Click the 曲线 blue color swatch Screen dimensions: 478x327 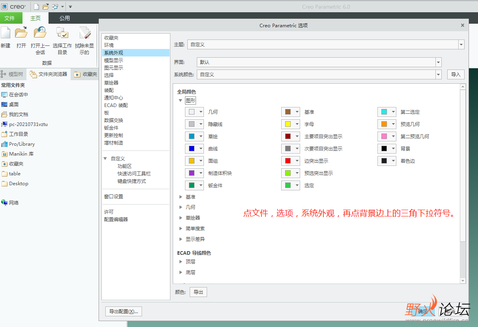[192, 149]
